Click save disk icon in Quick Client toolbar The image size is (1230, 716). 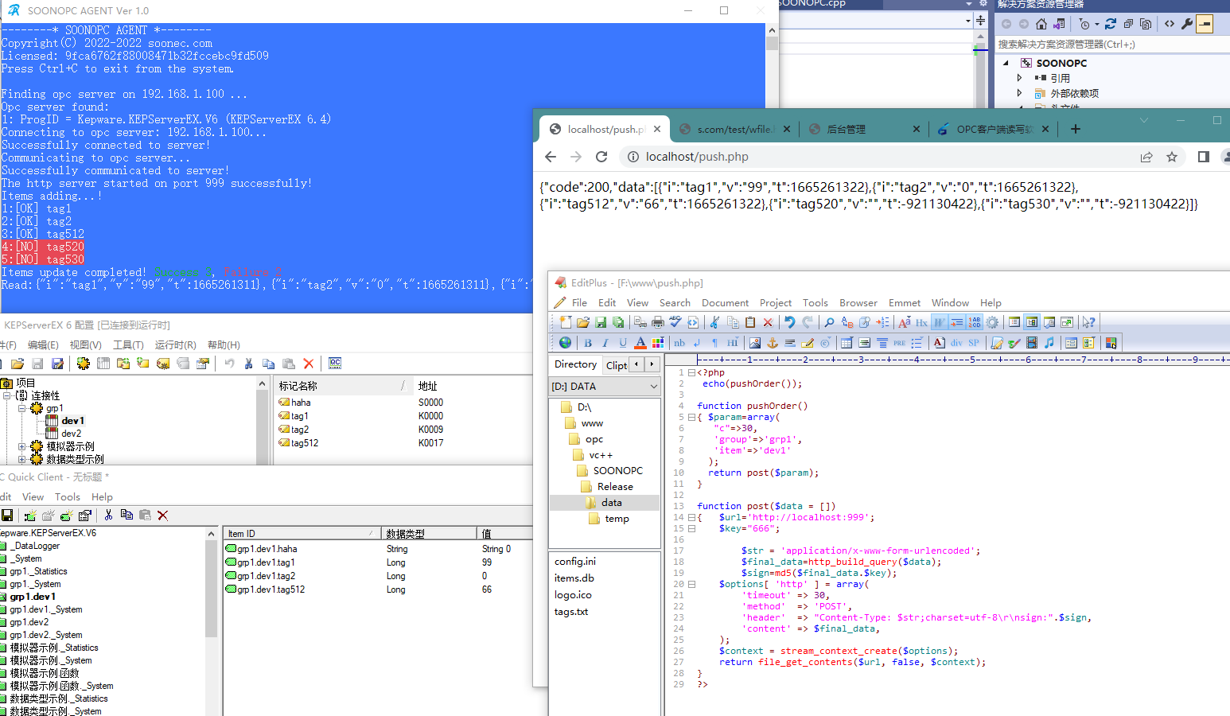coord(7,516)
